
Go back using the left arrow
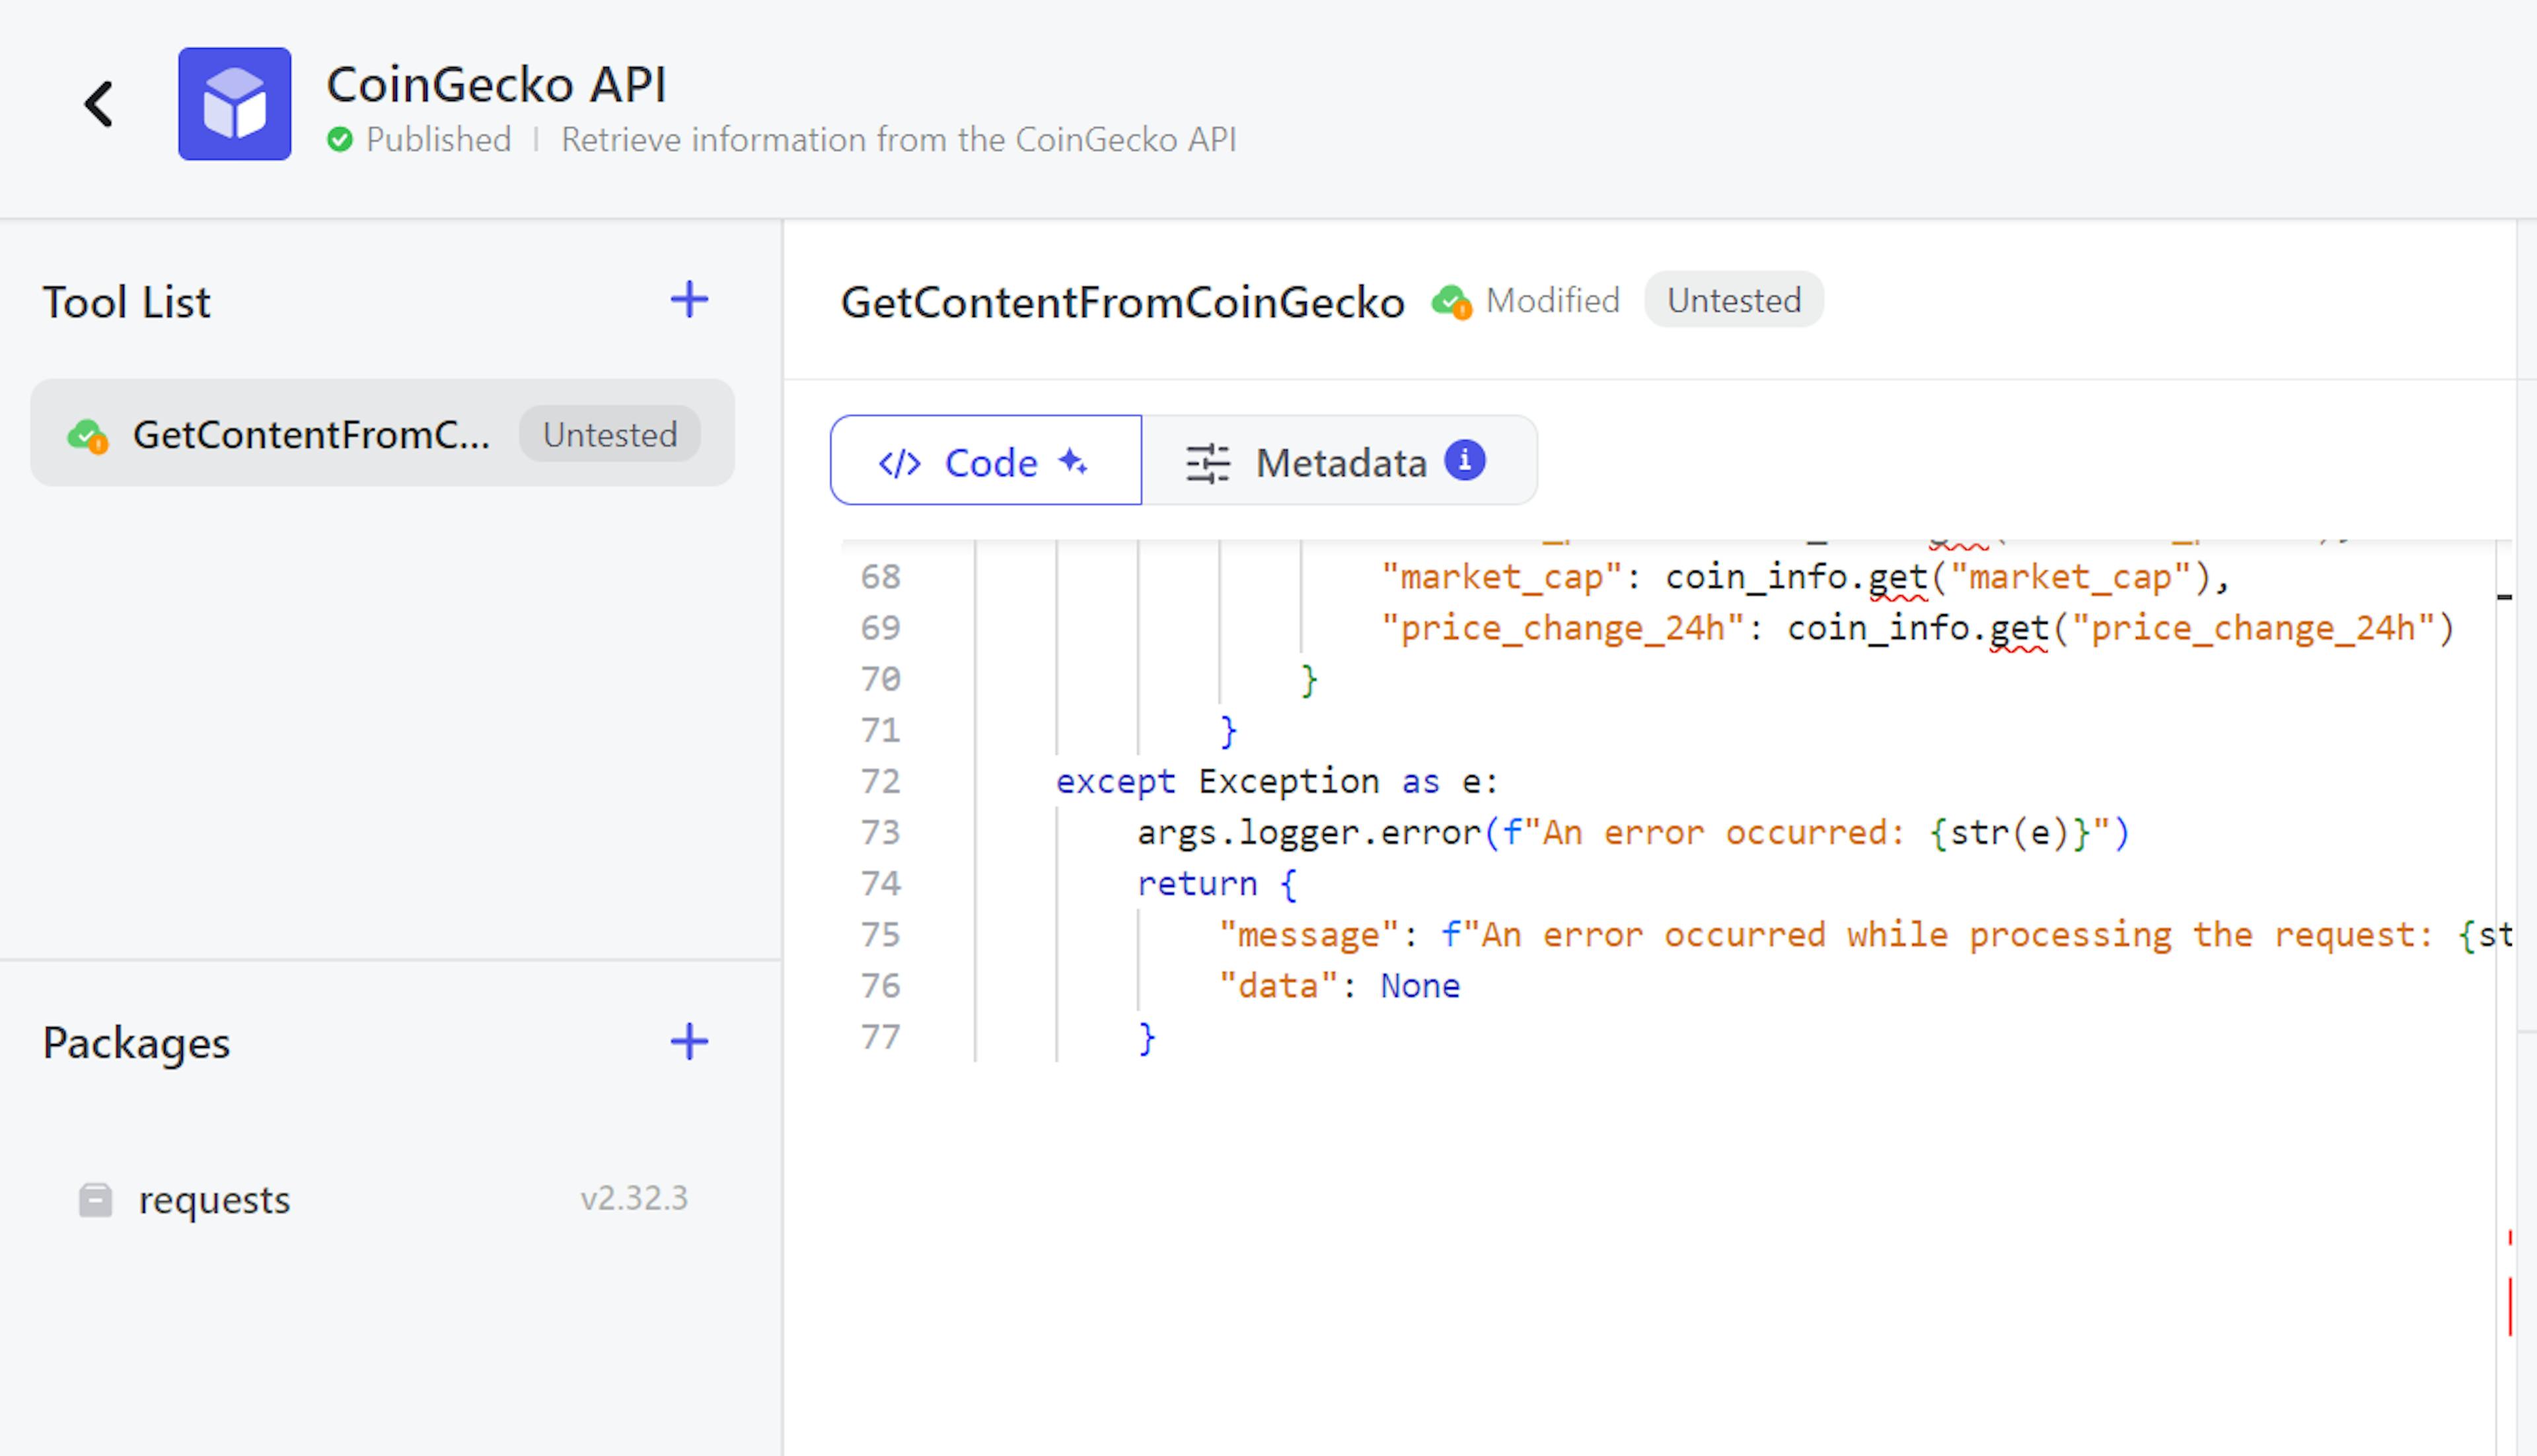(99, 104)
